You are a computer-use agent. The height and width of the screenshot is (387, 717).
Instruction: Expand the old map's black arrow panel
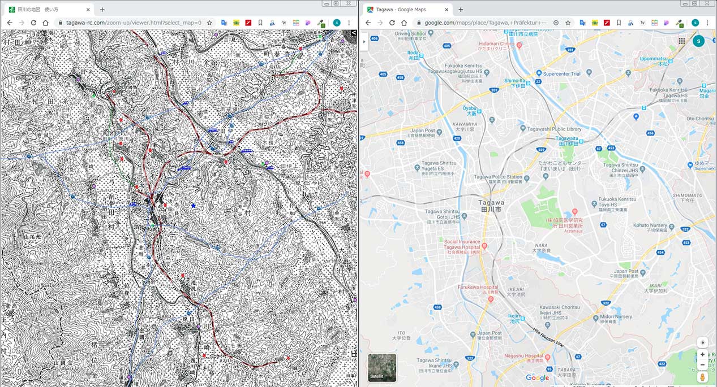tap(354, 33)
